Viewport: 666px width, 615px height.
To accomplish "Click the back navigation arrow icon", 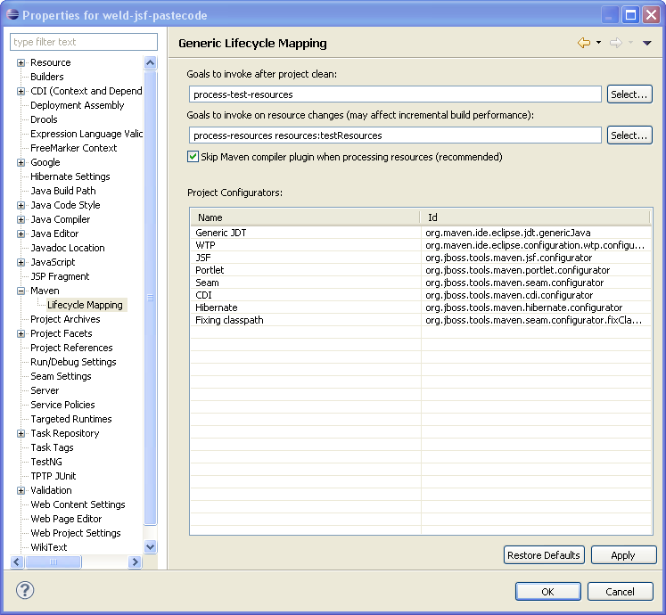I will (x=583, y=43).
